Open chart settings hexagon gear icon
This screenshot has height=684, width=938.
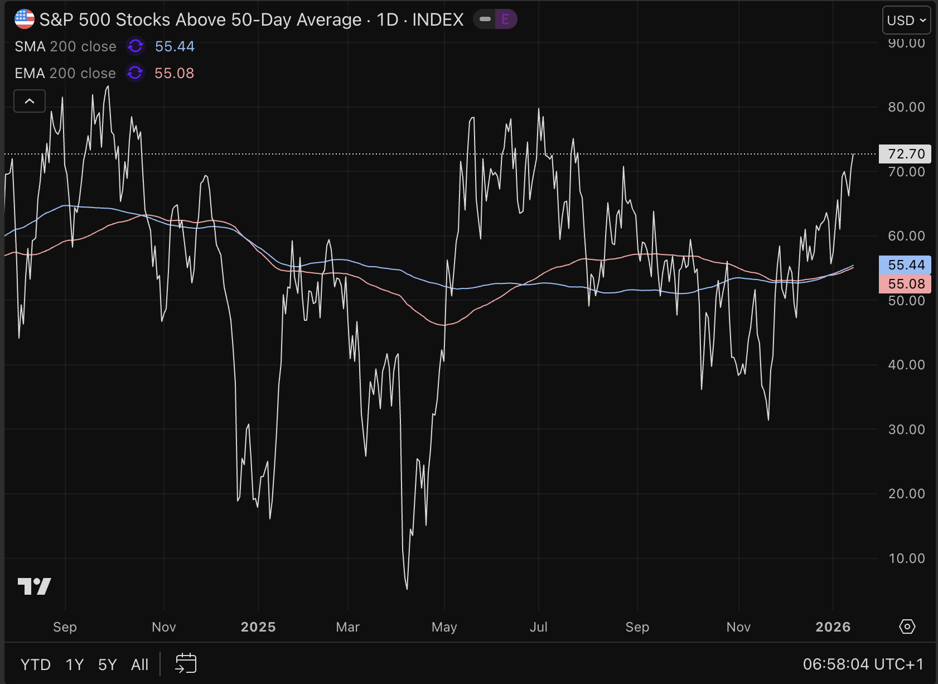[x=907, y=627]
